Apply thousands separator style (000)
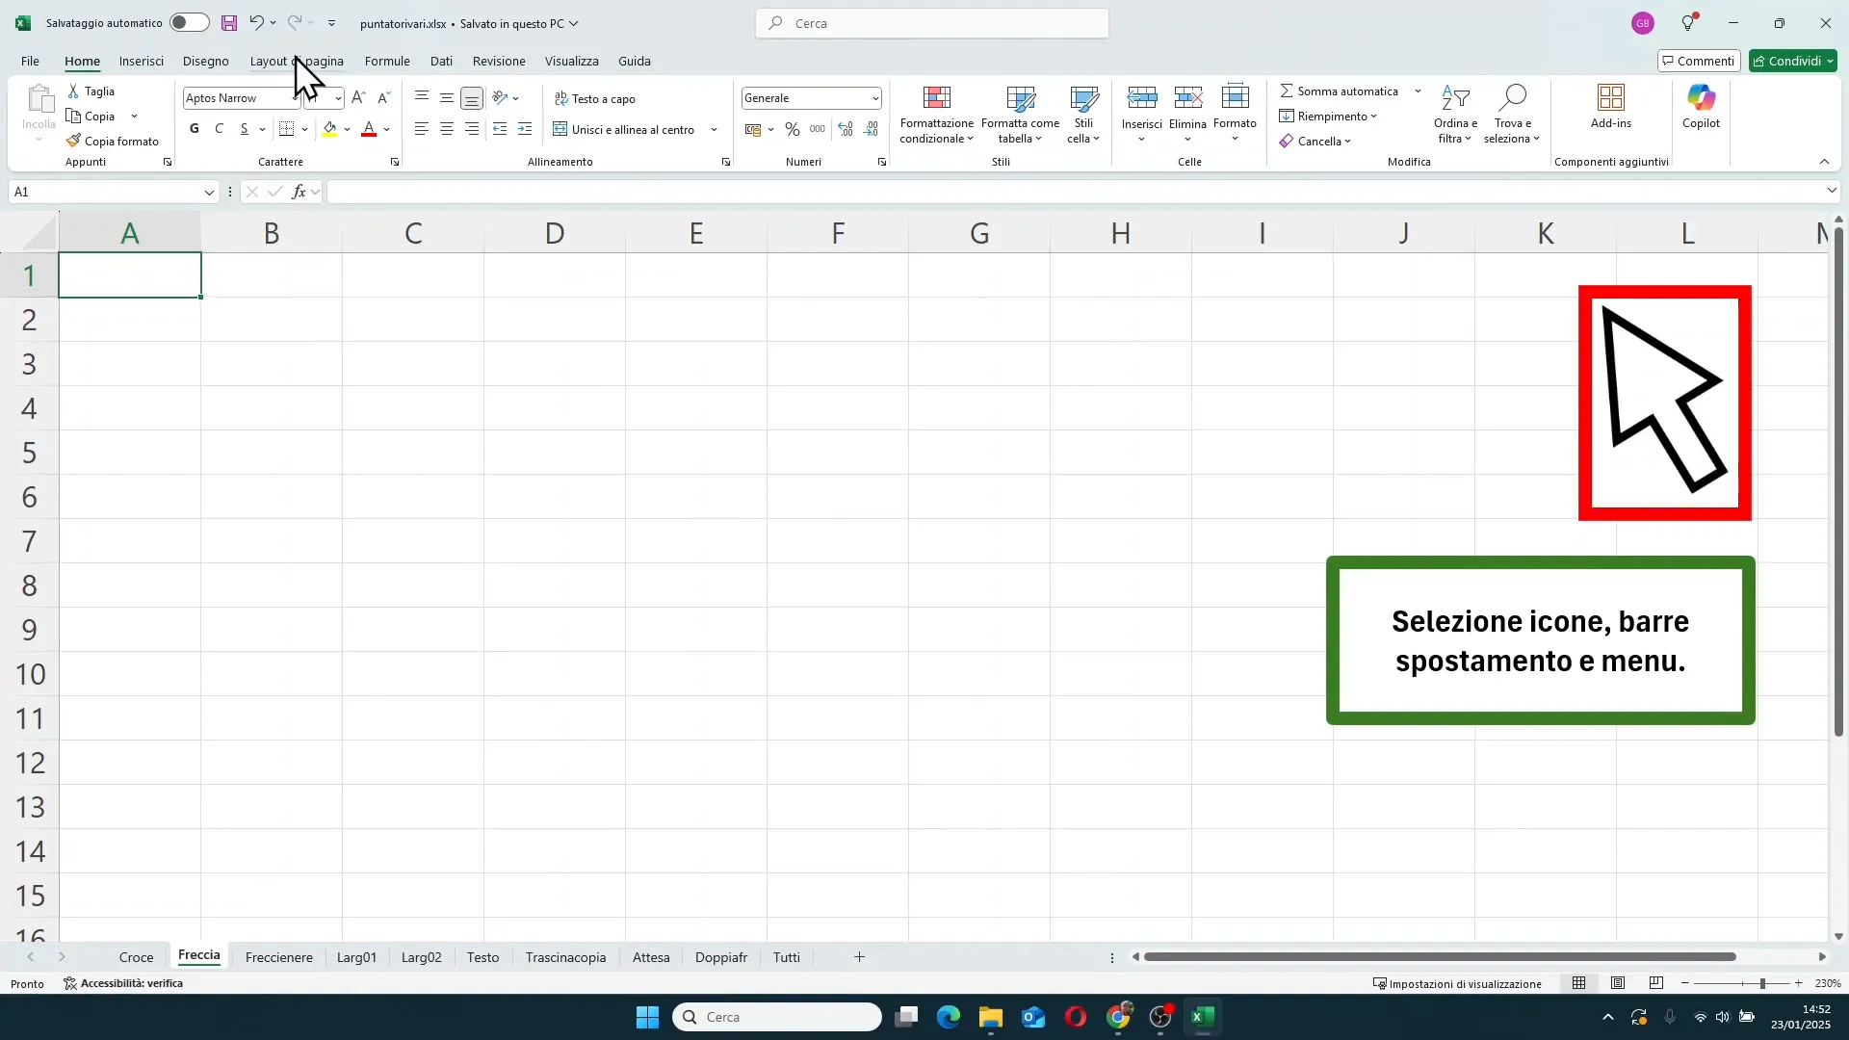The image size is (1849, 1040). 818,129
